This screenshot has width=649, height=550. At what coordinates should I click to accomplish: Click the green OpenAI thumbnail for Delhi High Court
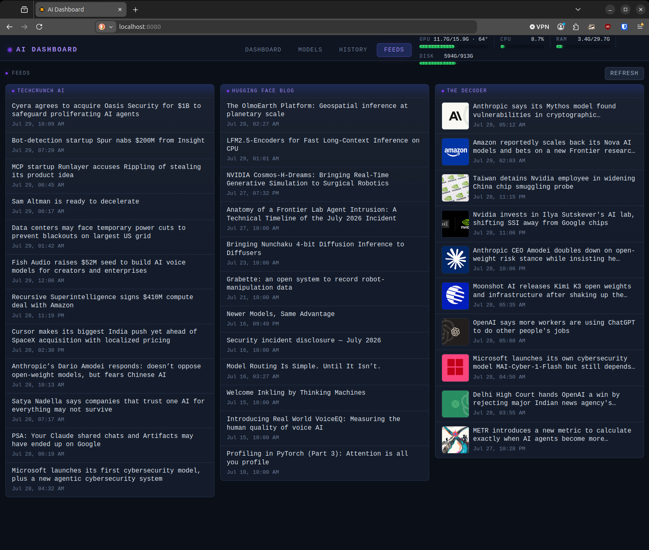pos(455,404)
